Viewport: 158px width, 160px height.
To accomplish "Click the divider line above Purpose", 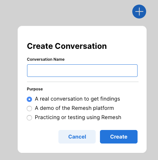I will pos(83,82).
